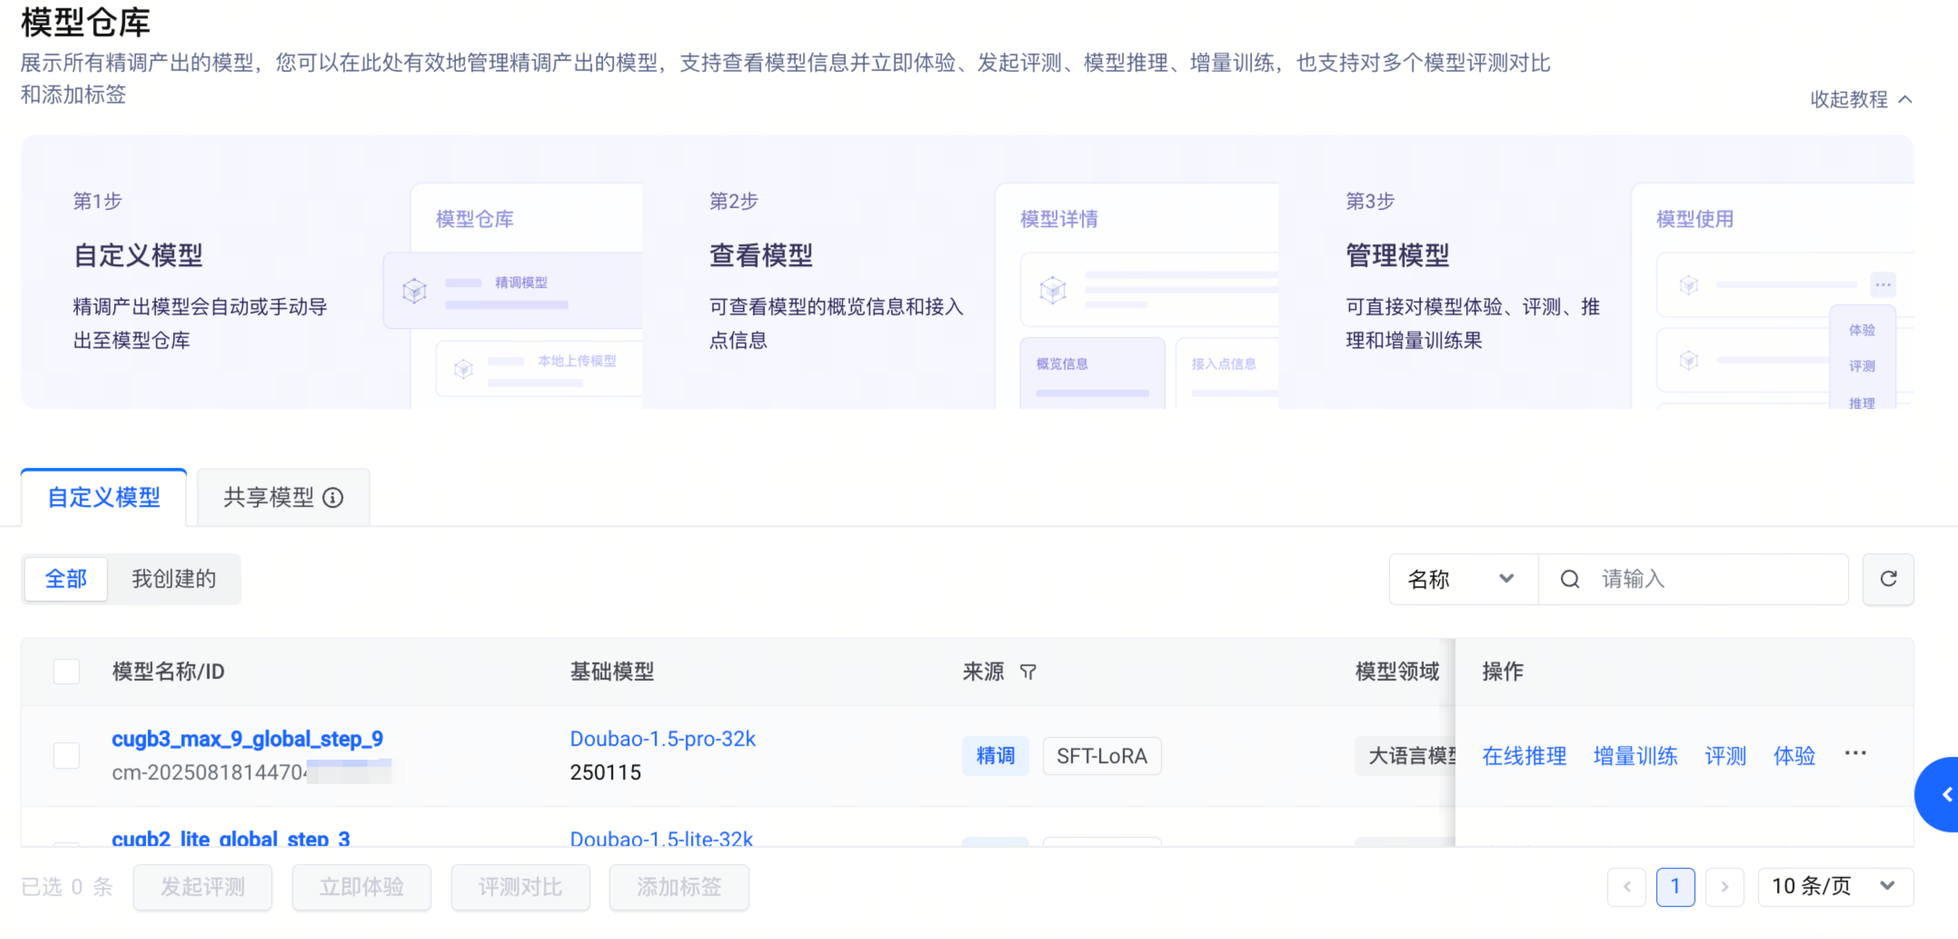Image resolution: width=1958 pixels, height=939 pixels.
Task: Check the cugb3_max_9_global_step_9 row checkbox
Action: [x=66, y=755]
